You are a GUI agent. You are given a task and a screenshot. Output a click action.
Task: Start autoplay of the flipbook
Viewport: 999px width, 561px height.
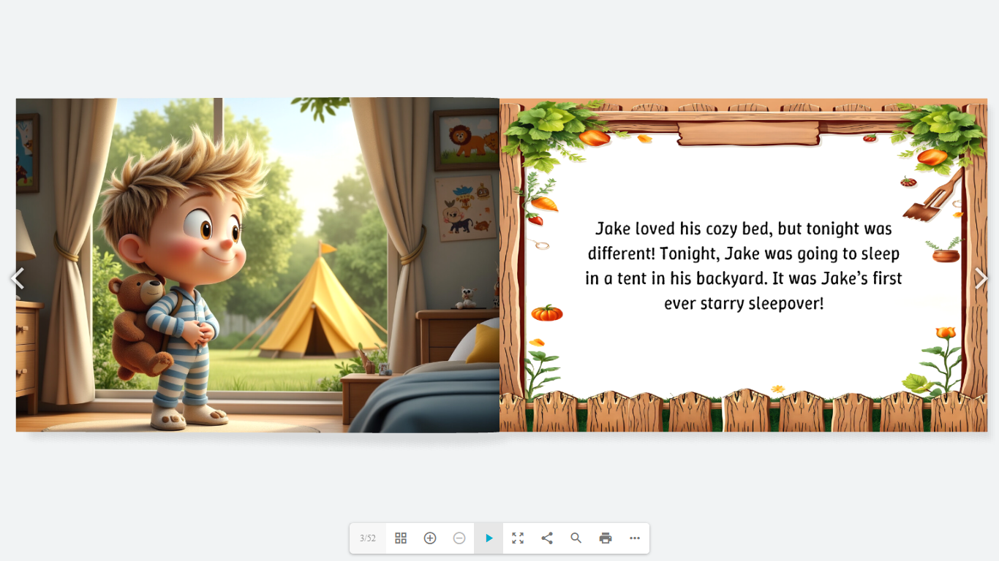489,538
